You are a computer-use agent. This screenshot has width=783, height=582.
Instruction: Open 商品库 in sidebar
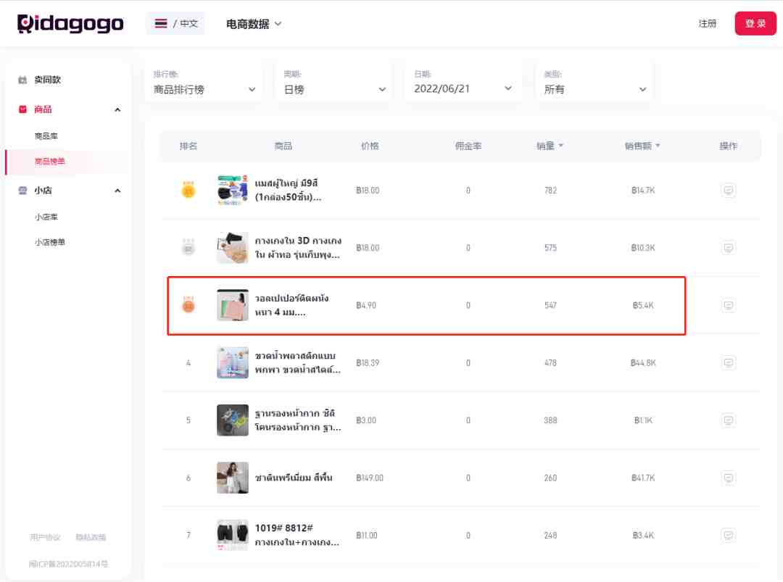[46, 136]
